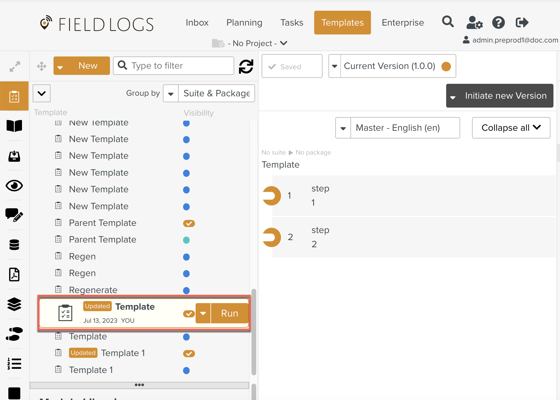
Task: Click the orange Current Version status dot
Action: [x=446, y=66]
